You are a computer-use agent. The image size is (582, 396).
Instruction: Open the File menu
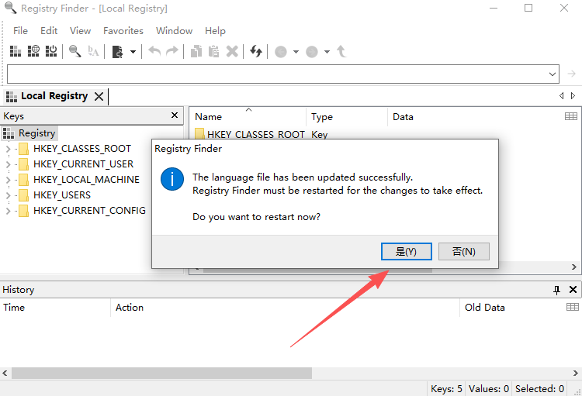20,31
